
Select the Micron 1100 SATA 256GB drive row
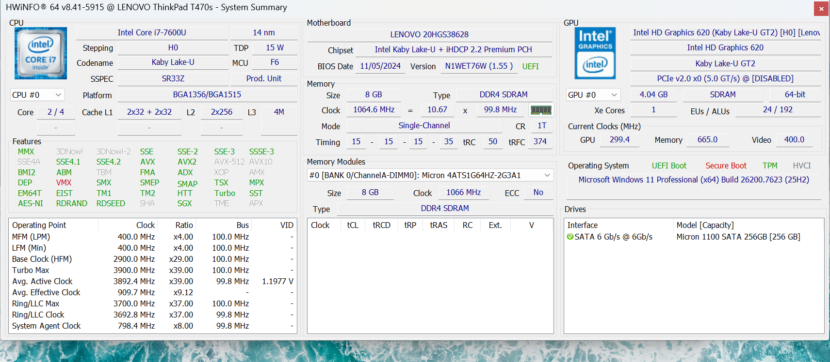point(694,237)
